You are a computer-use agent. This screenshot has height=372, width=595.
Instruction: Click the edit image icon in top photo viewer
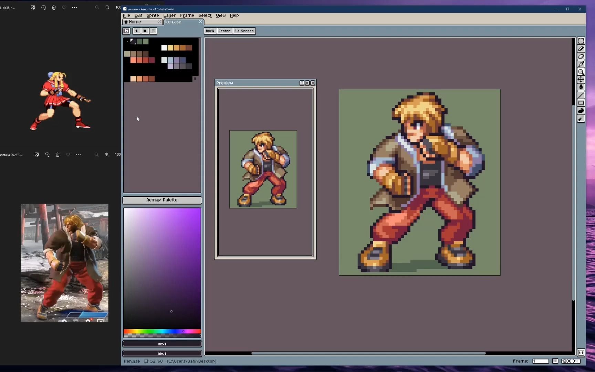pyautogui.click(x=33, y=8)
